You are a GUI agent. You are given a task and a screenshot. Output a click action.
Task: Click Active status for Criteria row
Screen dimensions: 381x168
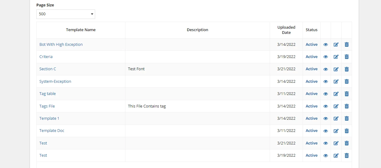(x=311, y=57)
